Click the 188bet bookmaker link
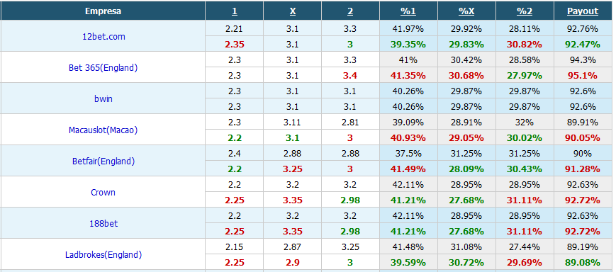Image resolution: width=616 pixels, height=272 pixels. pyautogui.click(x=103, y=223)
